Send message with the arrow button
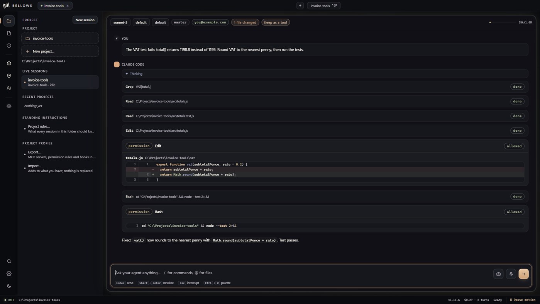This screenshot has height=304, width=540. click(524, 274)
